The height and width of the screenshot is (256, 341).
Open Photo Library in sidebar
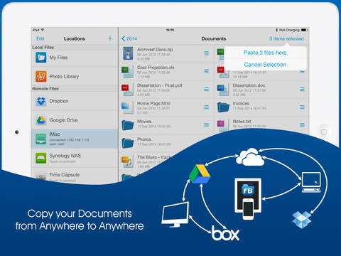pyautogui.click(x=75, y=76)
